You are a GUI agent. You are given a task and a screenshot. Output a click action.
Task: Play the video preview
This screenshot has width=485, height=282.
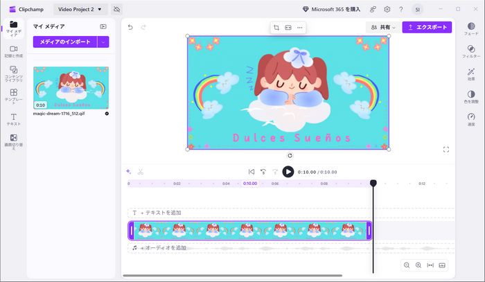[288, 172]
